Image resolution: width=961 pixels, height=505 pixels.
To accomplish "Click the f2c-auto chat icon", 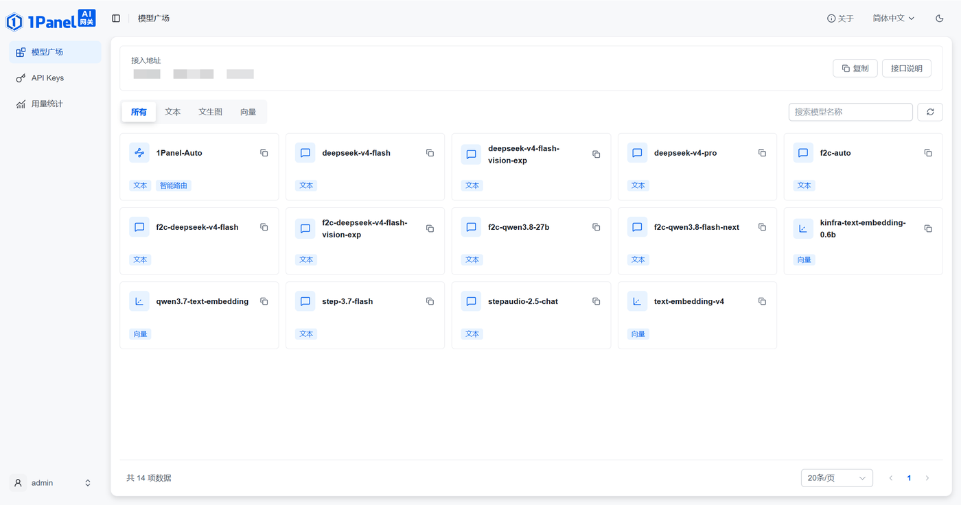I will tap(804, 153).
